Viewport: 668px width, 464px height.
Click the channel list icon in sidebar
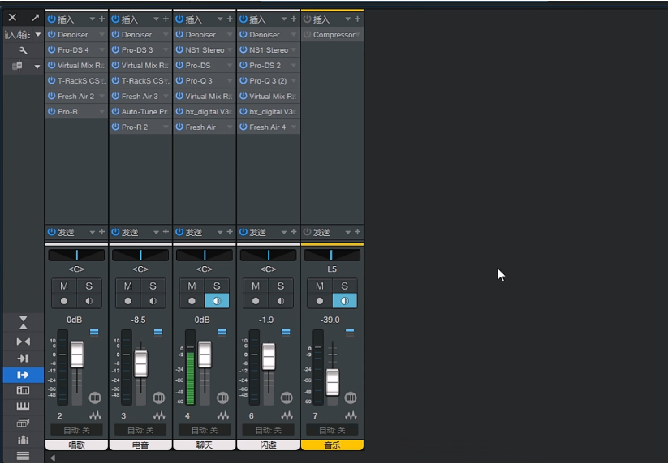point(18,67)
